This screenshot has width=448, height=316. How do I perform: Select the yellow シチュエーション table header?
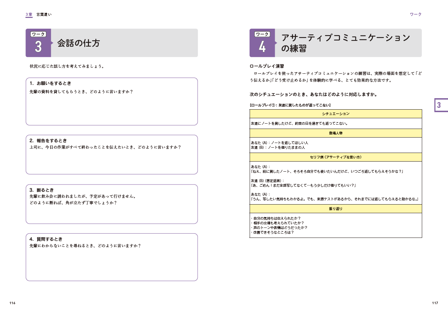click(x=335, y=114)
